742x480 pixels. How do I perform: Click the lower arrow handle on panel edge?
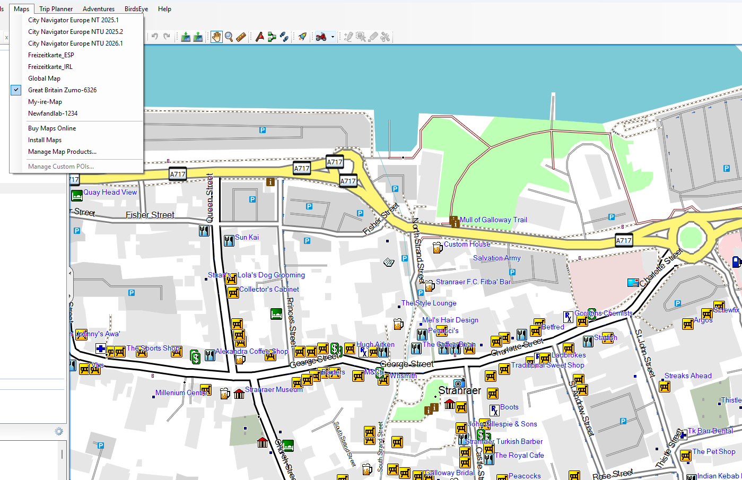point(71,296)
